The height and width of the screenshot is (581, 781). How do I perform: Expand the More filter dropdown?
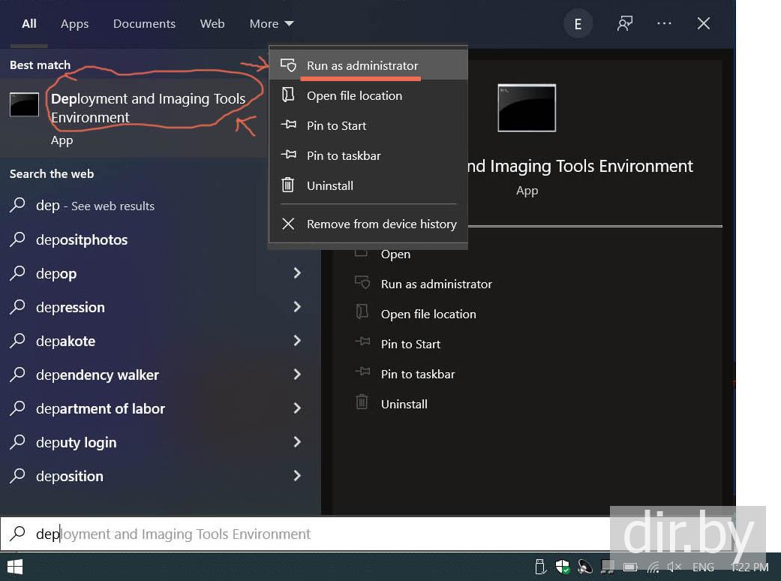[x=271, y=24]
